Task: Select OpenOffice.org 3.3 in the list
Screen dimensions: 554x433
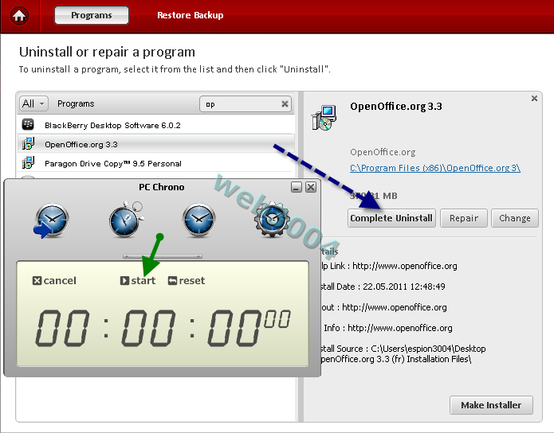Action: point(155,144)
